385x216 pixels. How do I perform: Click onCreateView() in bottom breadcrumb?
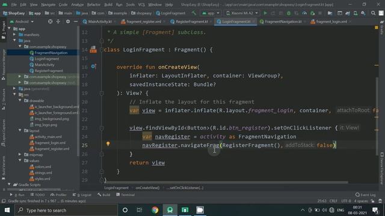(147, 188)
